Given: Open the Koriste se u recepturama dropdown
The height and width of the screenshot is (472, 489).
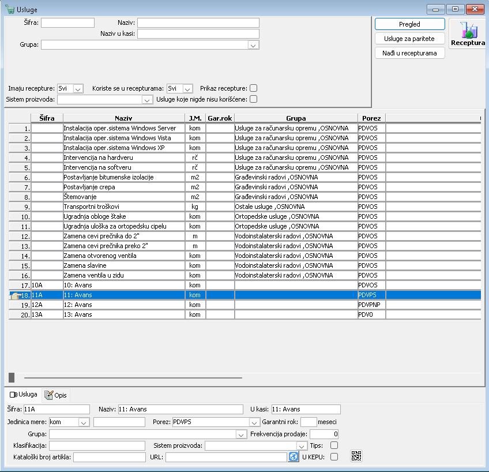Looking at the screenshot, I should (x=187, y=89).
